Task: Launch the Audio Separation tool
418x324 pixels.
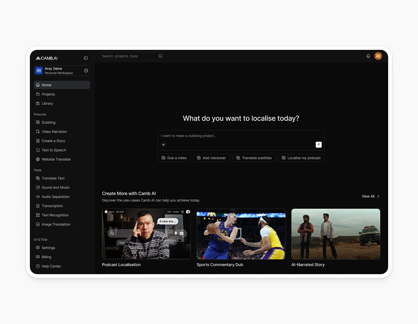Action: click(55, 197)
